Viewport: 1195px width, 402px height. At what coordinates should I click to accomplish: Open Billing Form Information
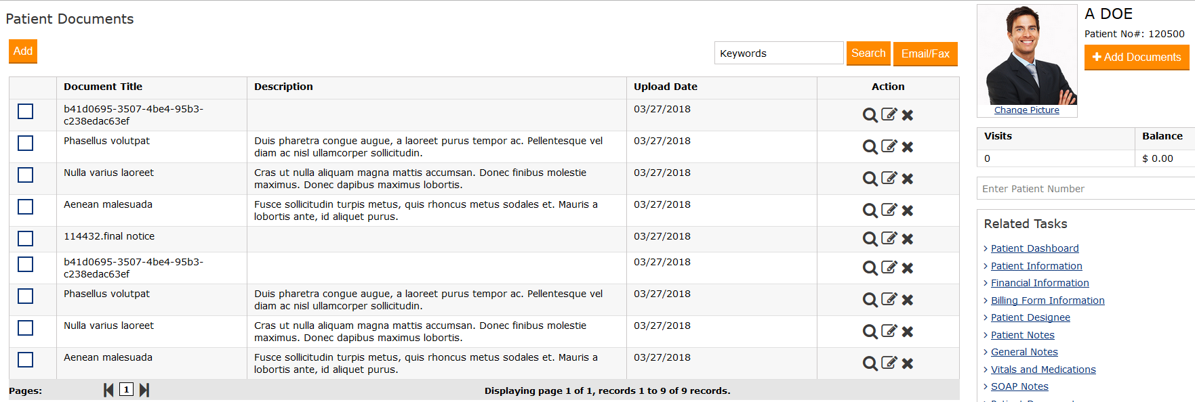pyautogui.click(x=1047, y=300)
